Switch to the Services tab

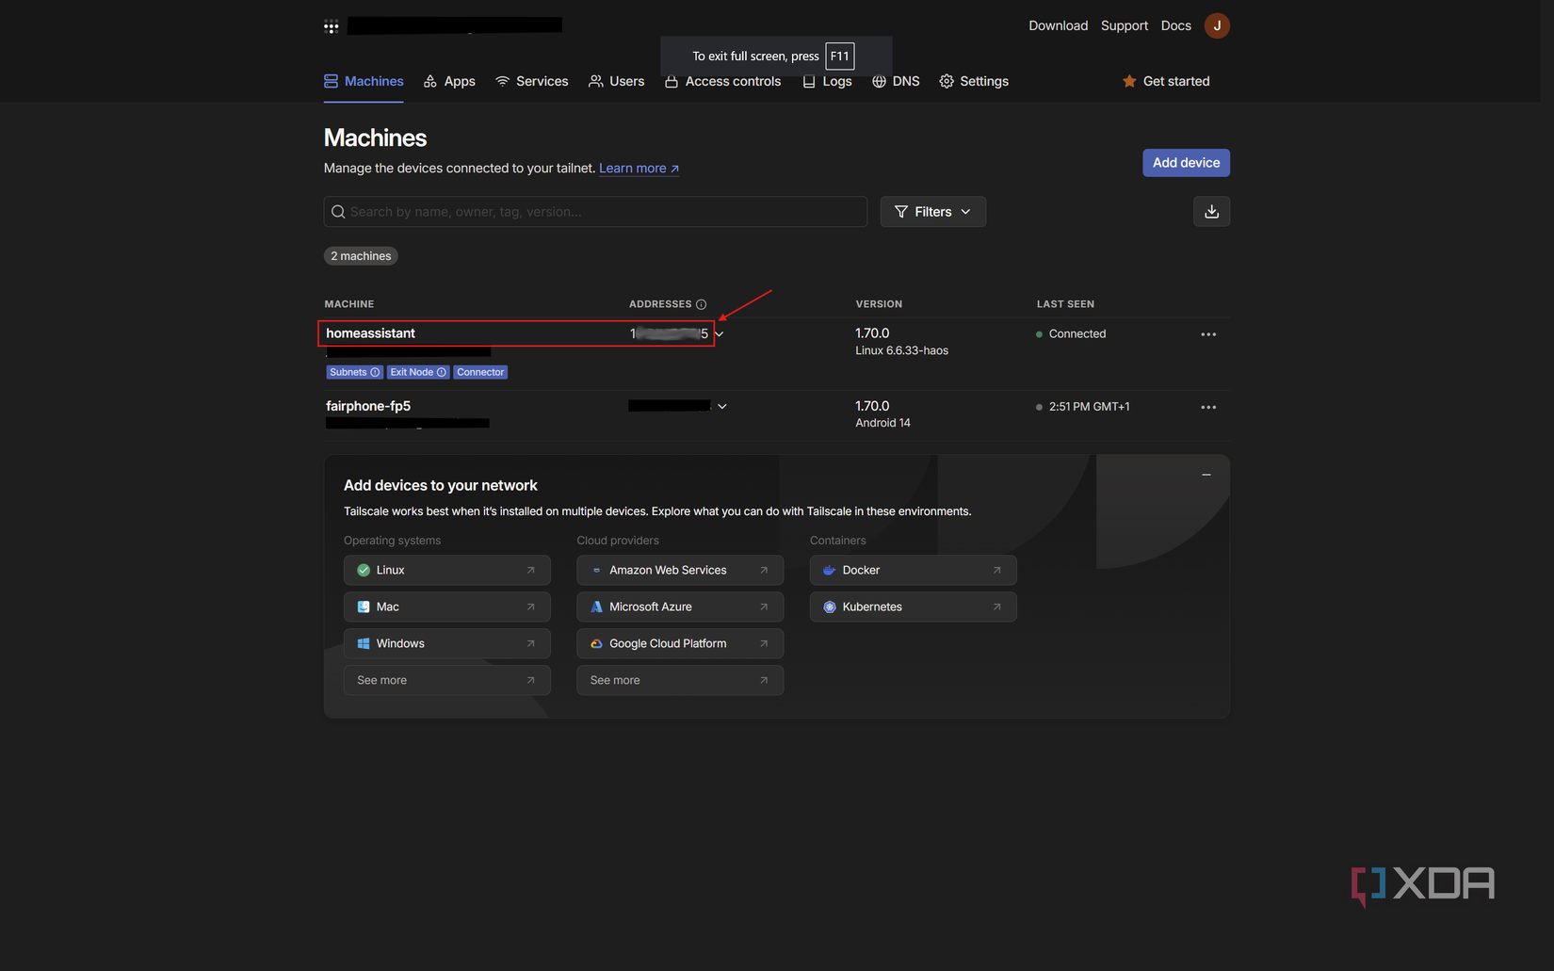click(x=532, y=81)
